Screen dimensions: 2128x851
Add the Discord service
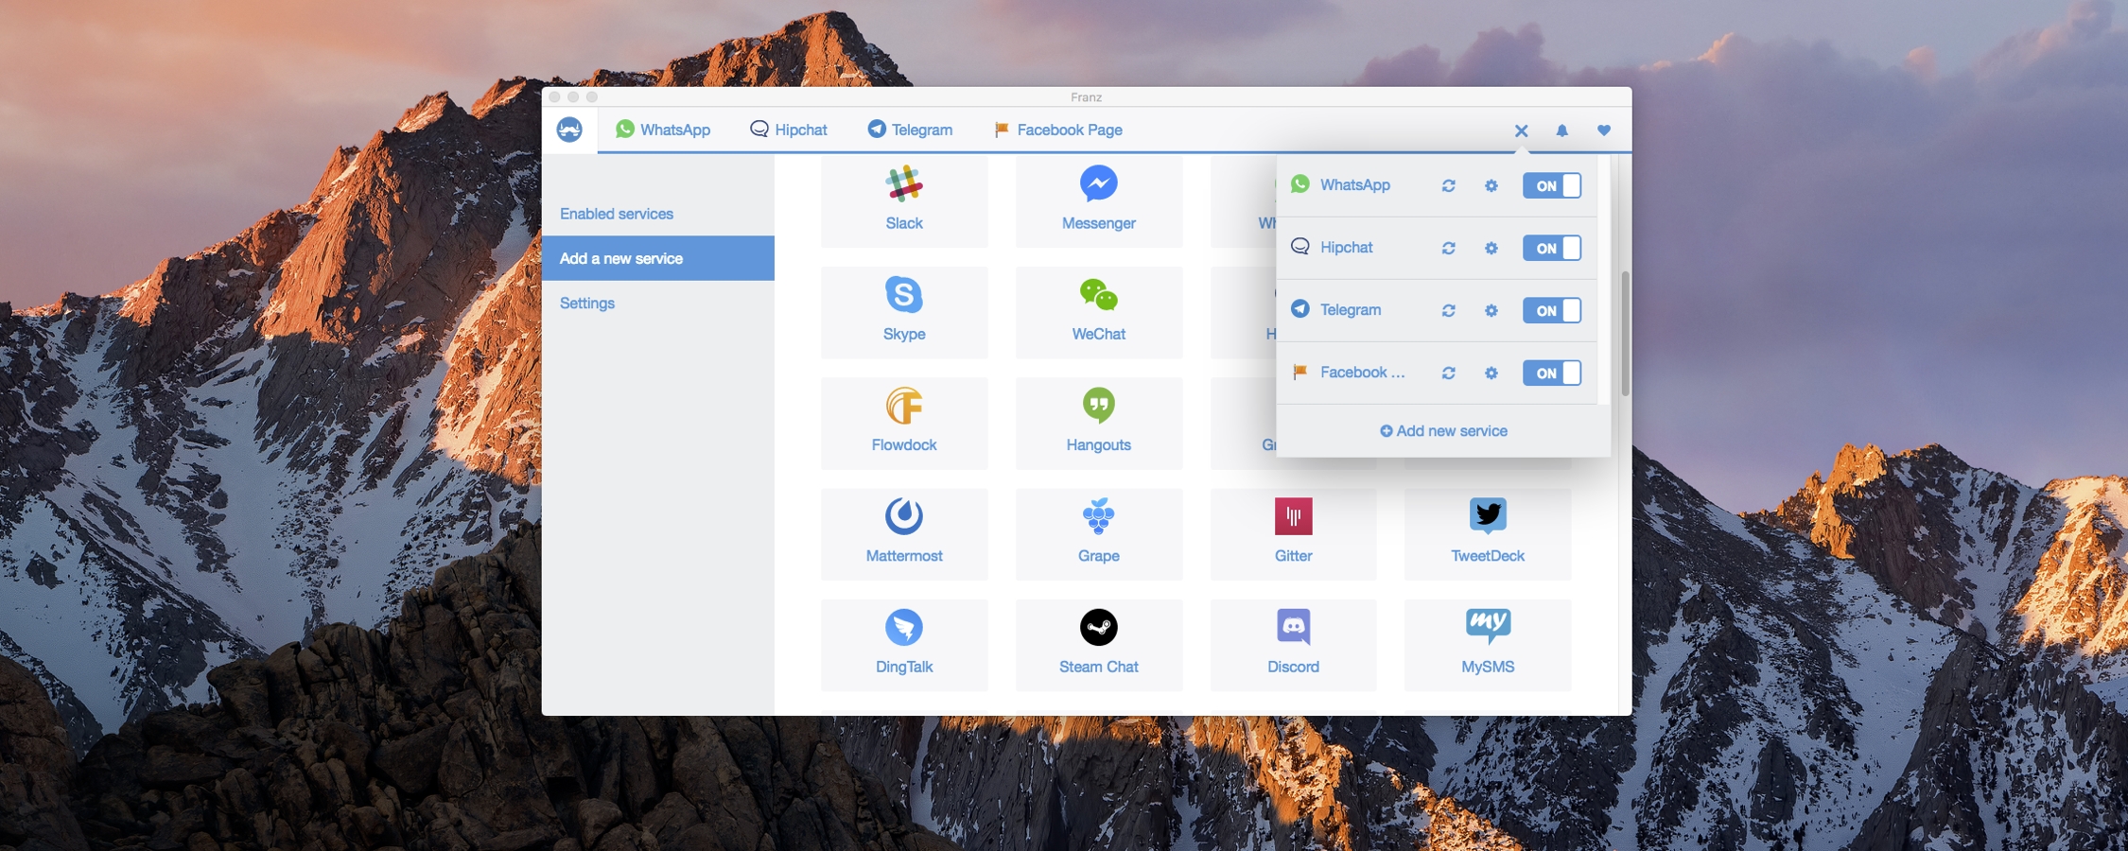[x=1293, y=645]
